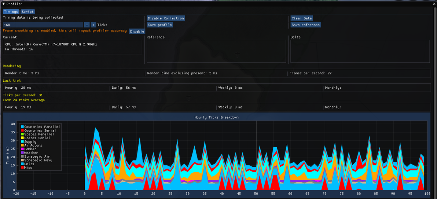
Task: Toggle the Supply legend color swatch
Action: [22, 141]
